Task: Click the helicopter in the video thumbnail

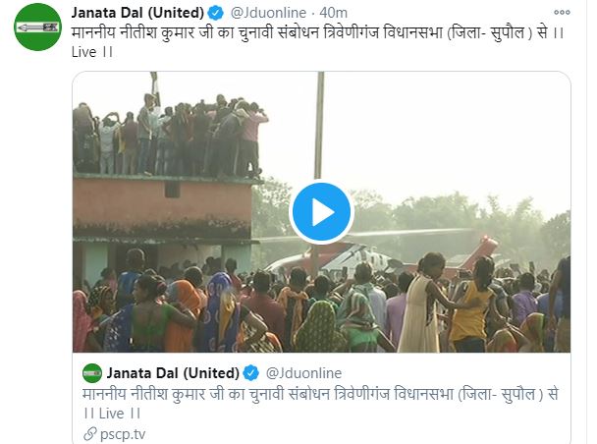Action: [x=381, y=253]
